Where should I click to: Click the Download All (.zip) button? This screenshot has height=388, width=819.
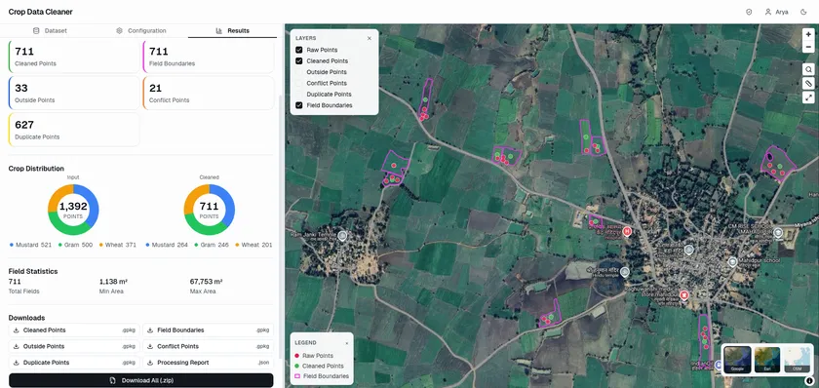pyautogui.click(x=141, y=380)
